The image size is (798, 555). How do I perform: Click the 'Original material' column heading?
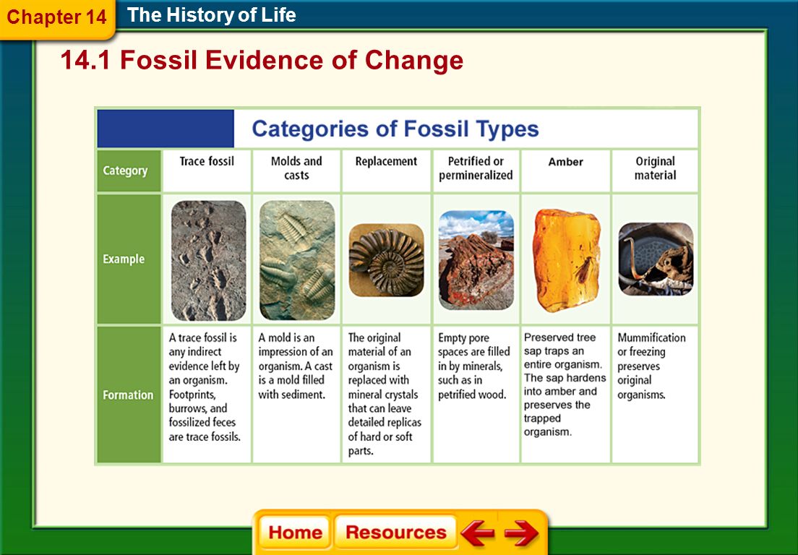click(x=655, y=168)
